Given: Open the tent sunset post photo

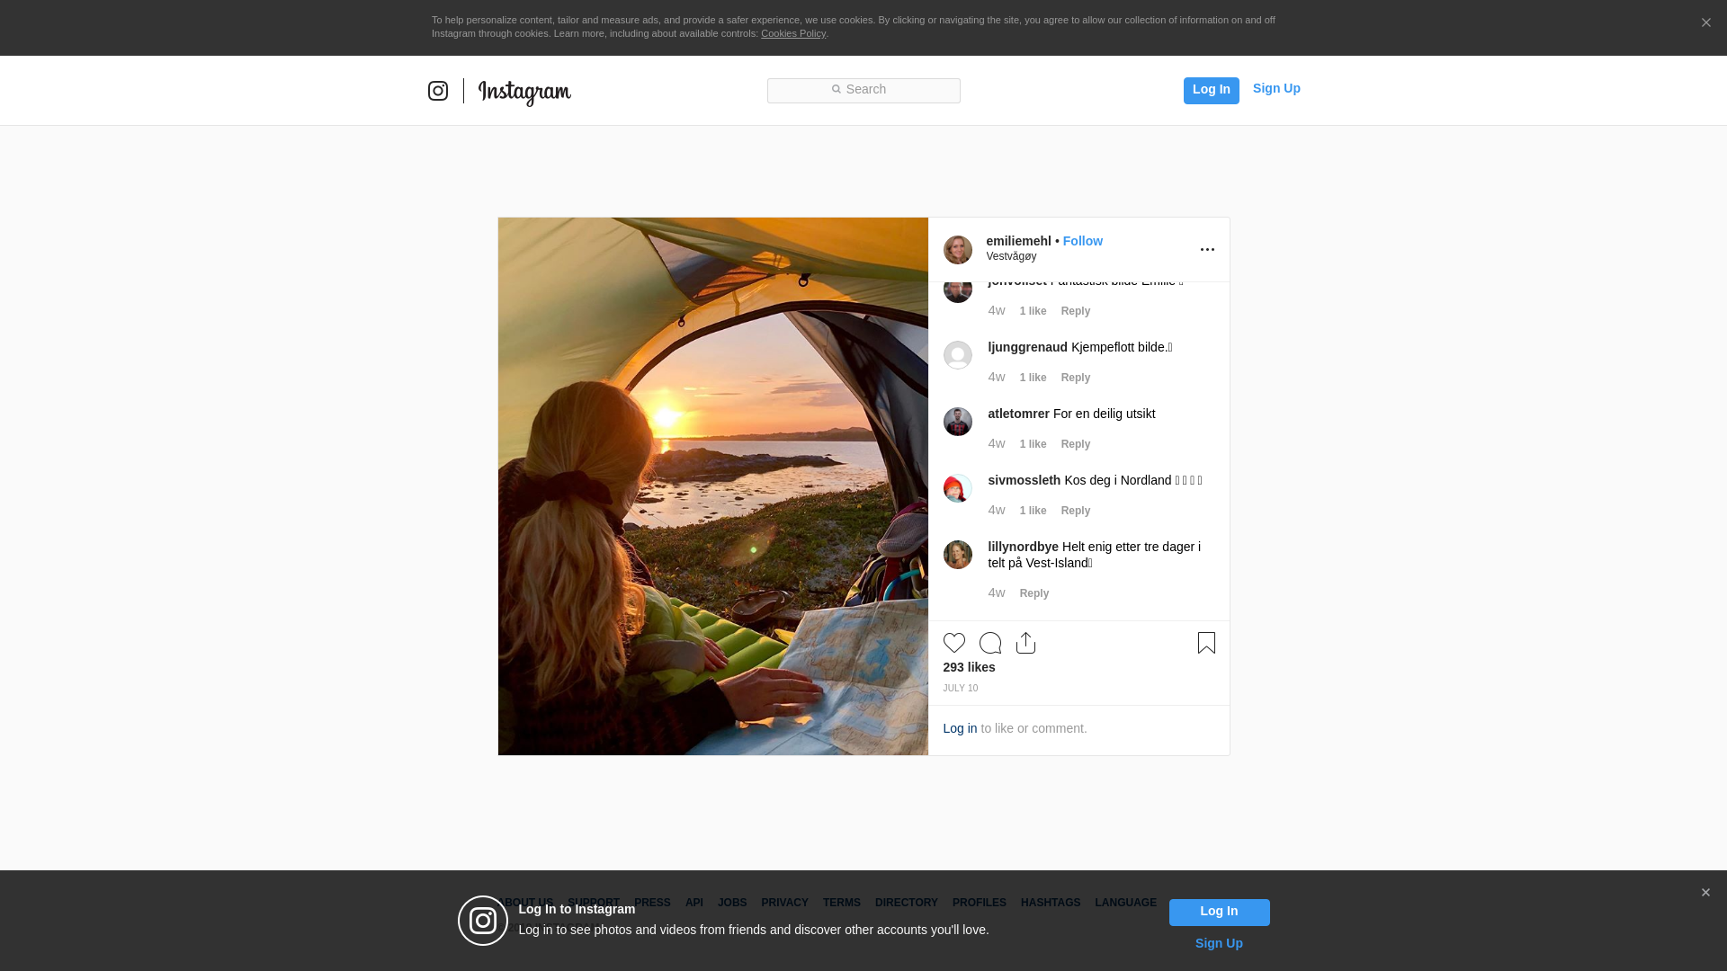Looking at the screenshot, I should coord(712,486).
